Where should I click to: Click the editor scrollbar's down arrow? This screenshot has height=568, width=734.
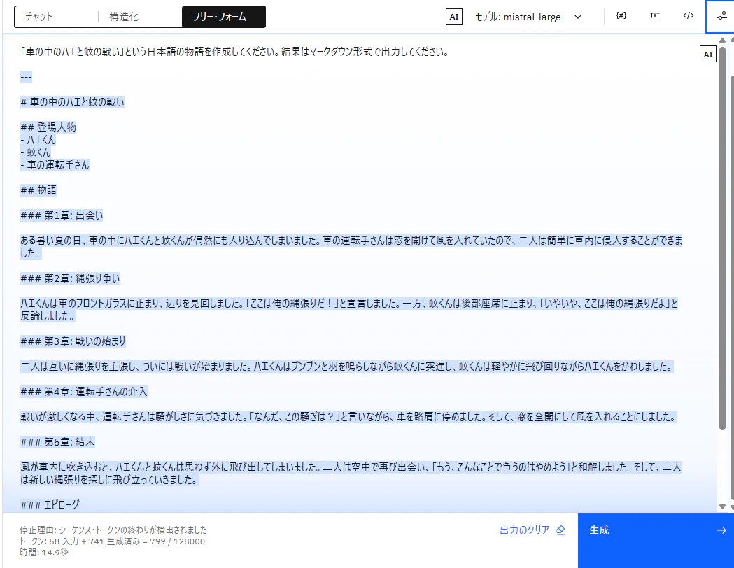(722, 506)
